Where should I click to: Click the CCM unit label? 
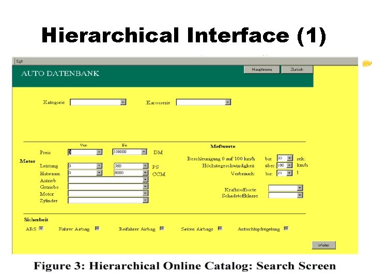tap(159, 175)
